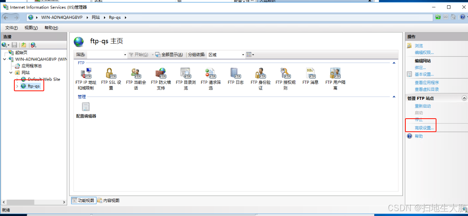The width and height of the screenshot is (468, 216).
Task: Open FTP 当前会话 feature
Action: pos(136,79)
